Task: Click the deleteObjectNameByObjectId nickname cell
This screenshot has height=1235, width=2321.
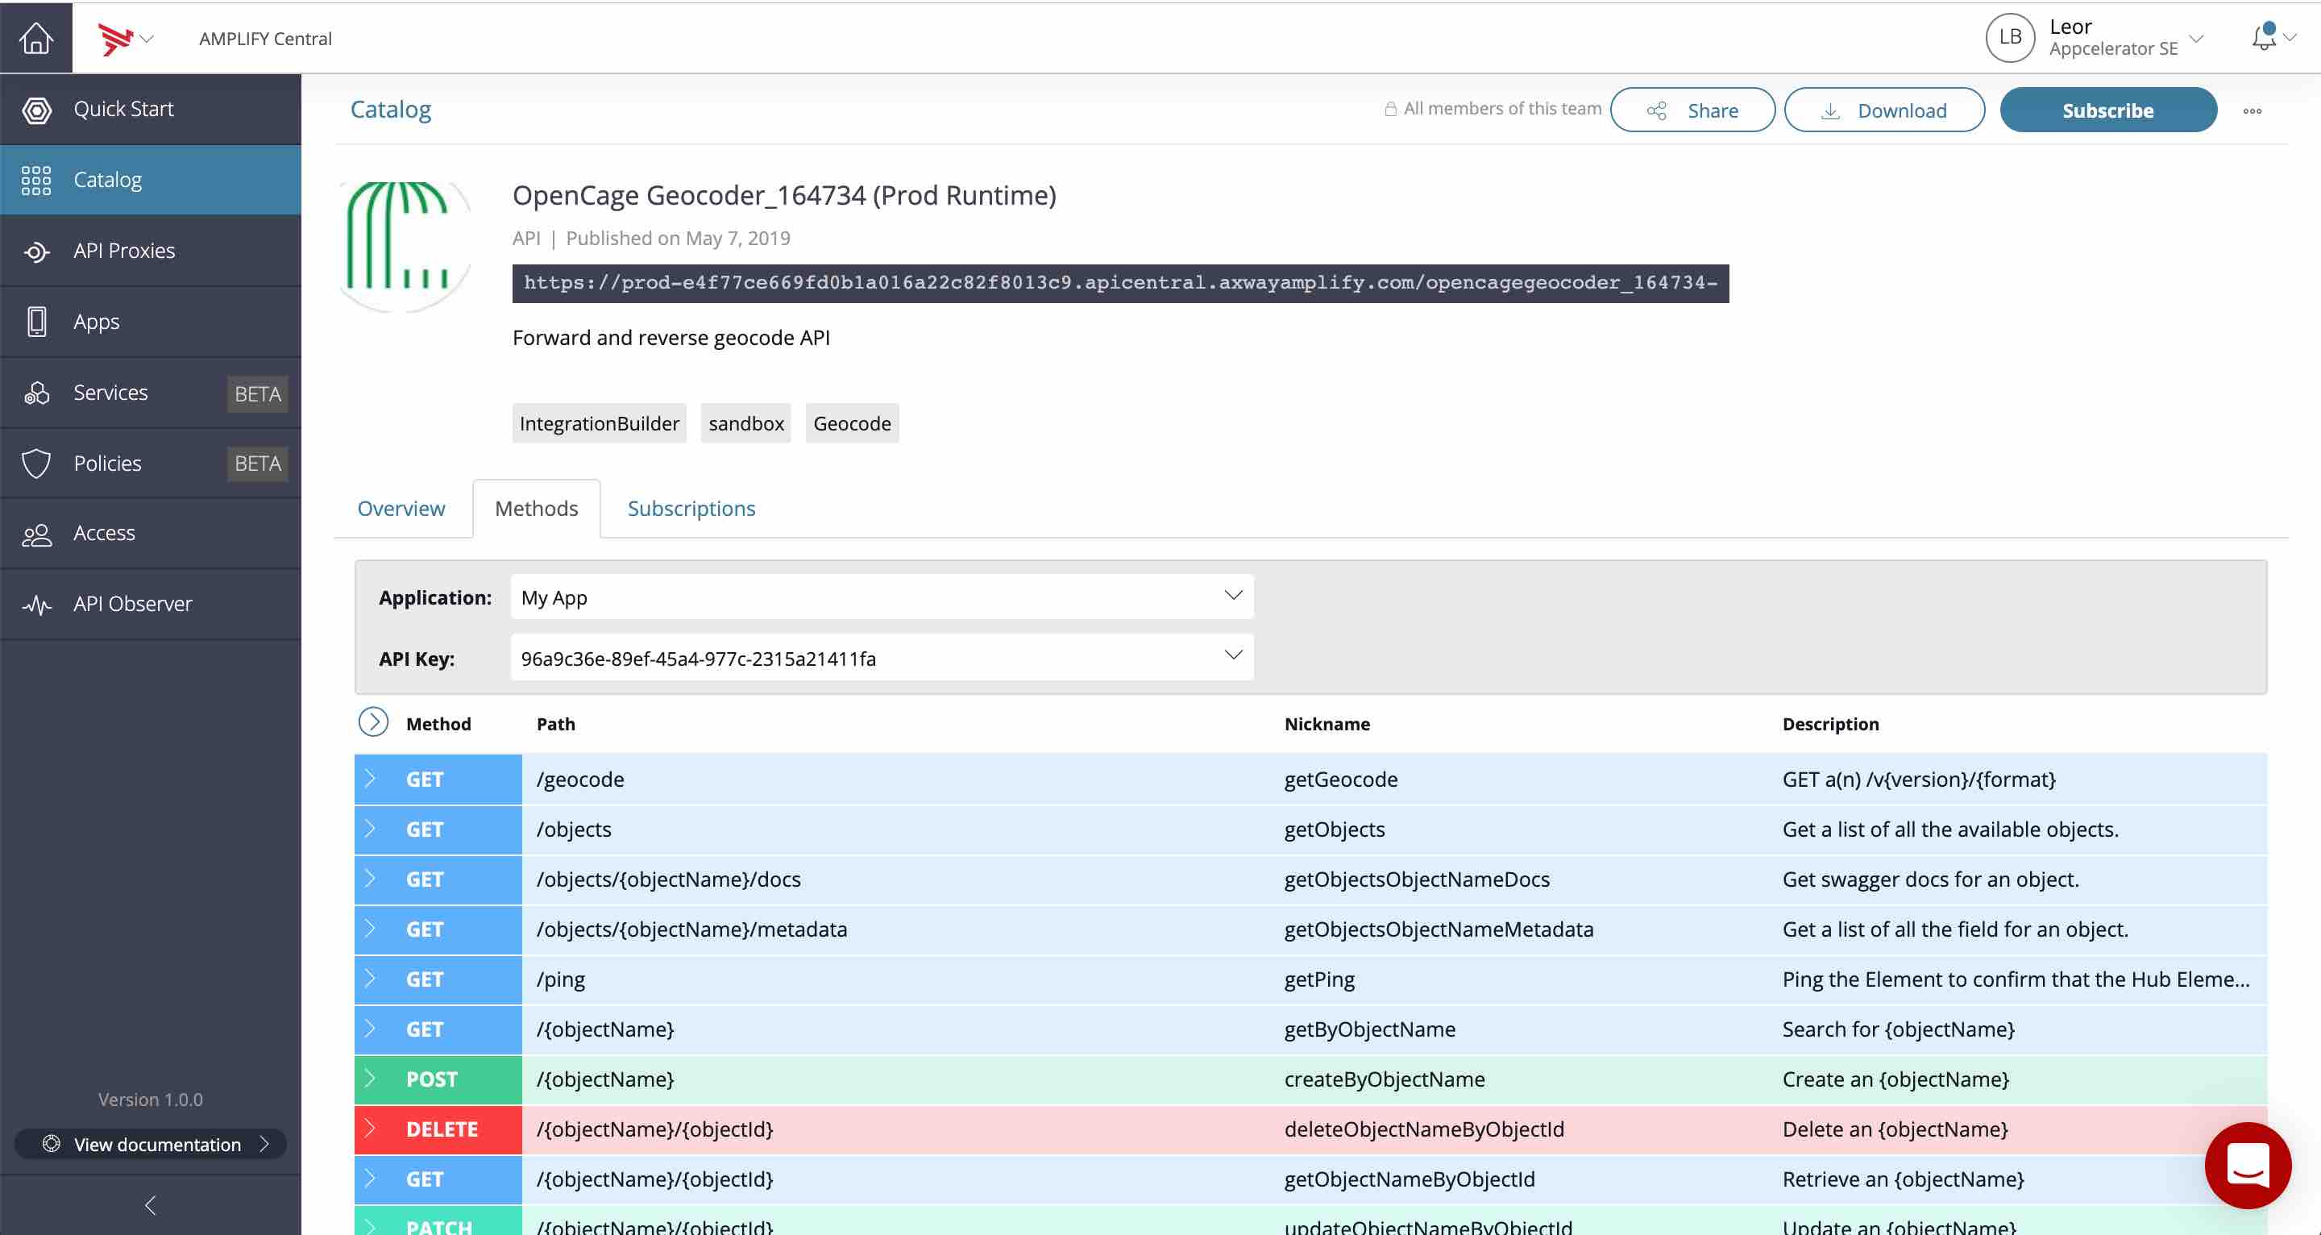Action: click(x=1423, y=1129)
